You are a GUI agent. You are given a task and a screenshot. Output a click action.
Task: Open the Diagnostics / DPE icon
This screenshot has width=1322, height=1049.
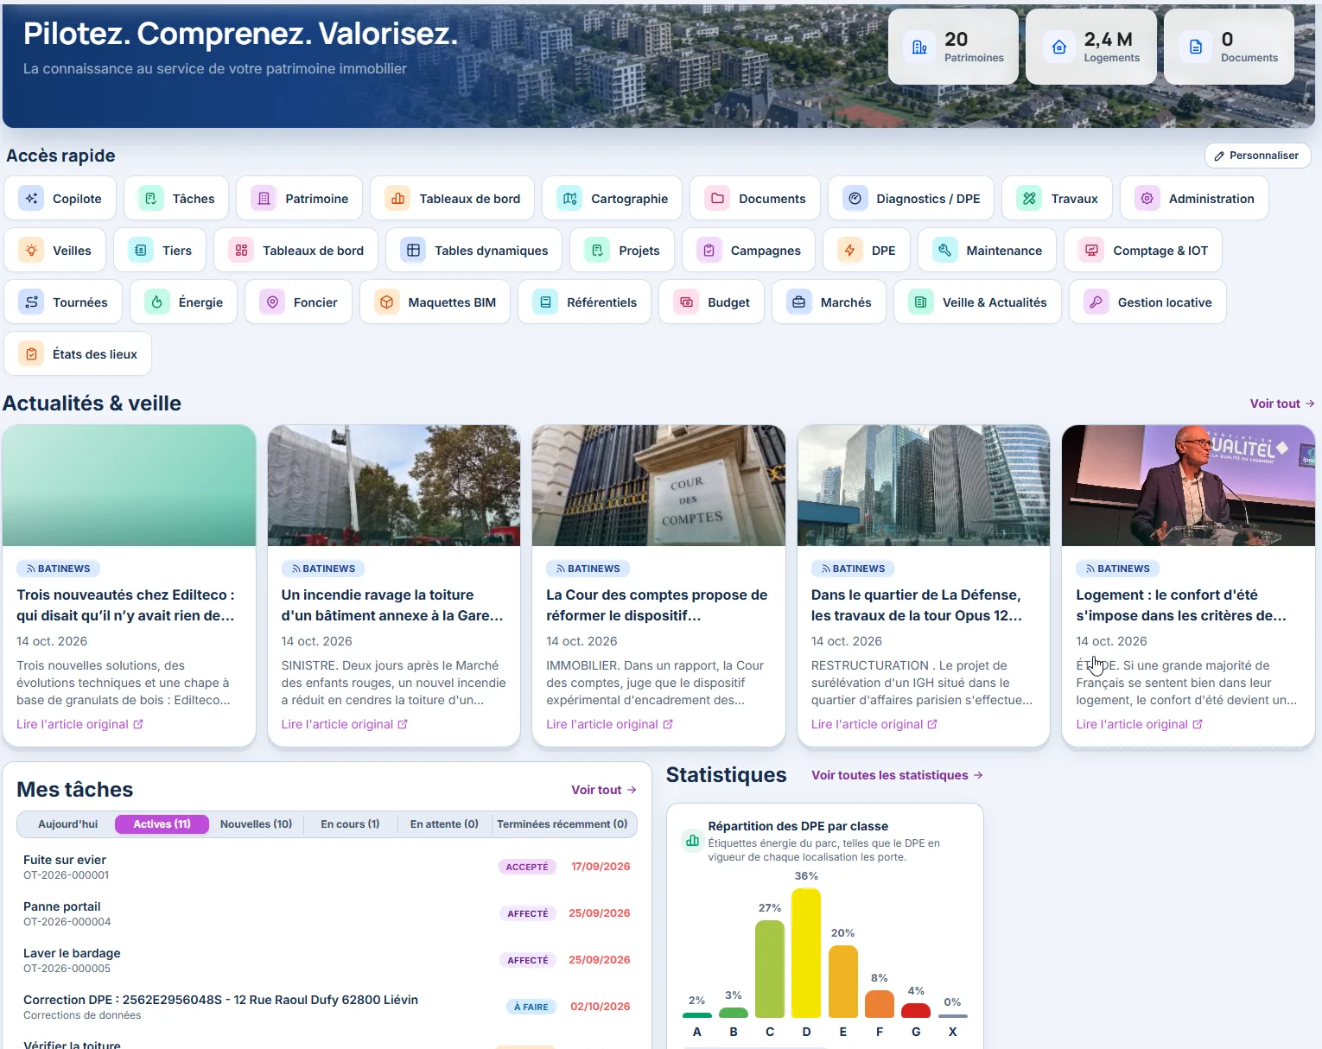[855, 199]
